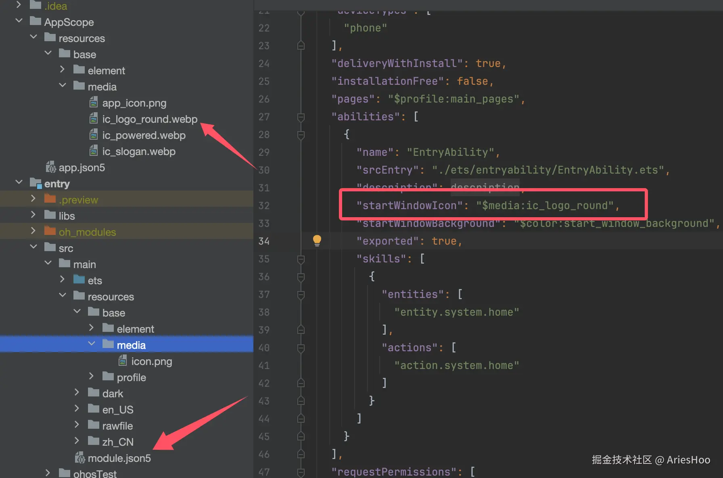Collapse the selected media folder chevron

coord(92,344)
